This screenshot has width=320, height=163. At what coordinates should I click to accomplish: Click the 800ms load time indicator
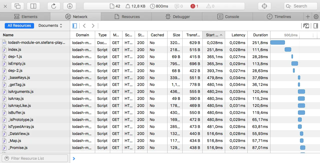[159, 6]
